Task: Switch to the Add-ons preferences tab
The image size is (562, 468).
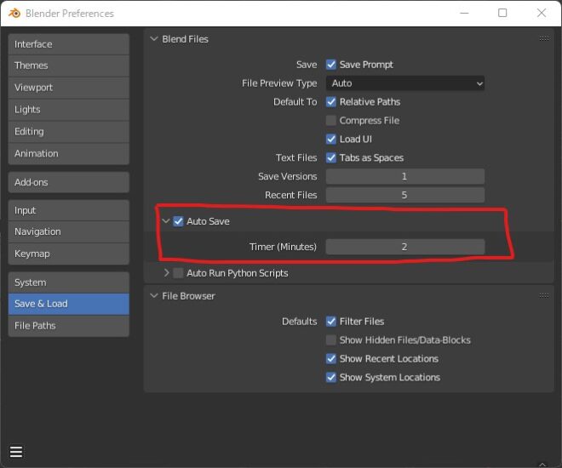Action: tap(69, 182)
